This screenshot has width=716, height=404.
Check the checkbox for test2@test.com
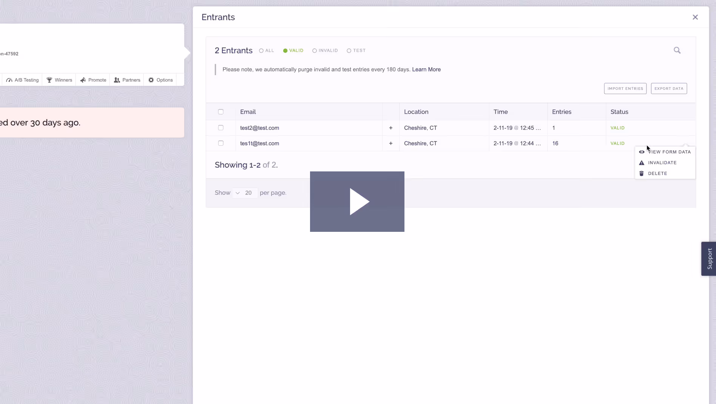[221, 128]
